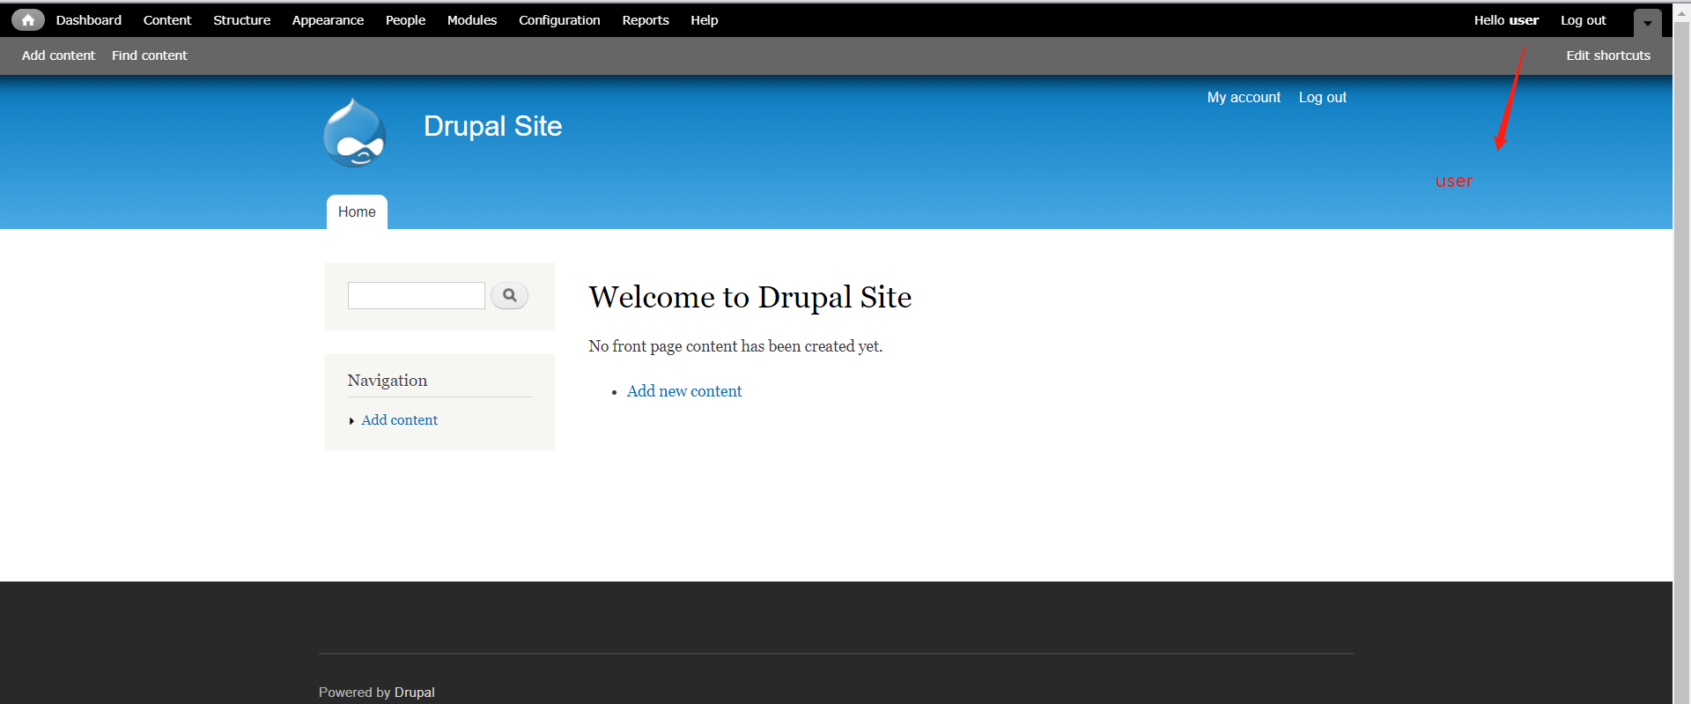
Task: Click the Drupal Site title link
Action: coord(492,126)
